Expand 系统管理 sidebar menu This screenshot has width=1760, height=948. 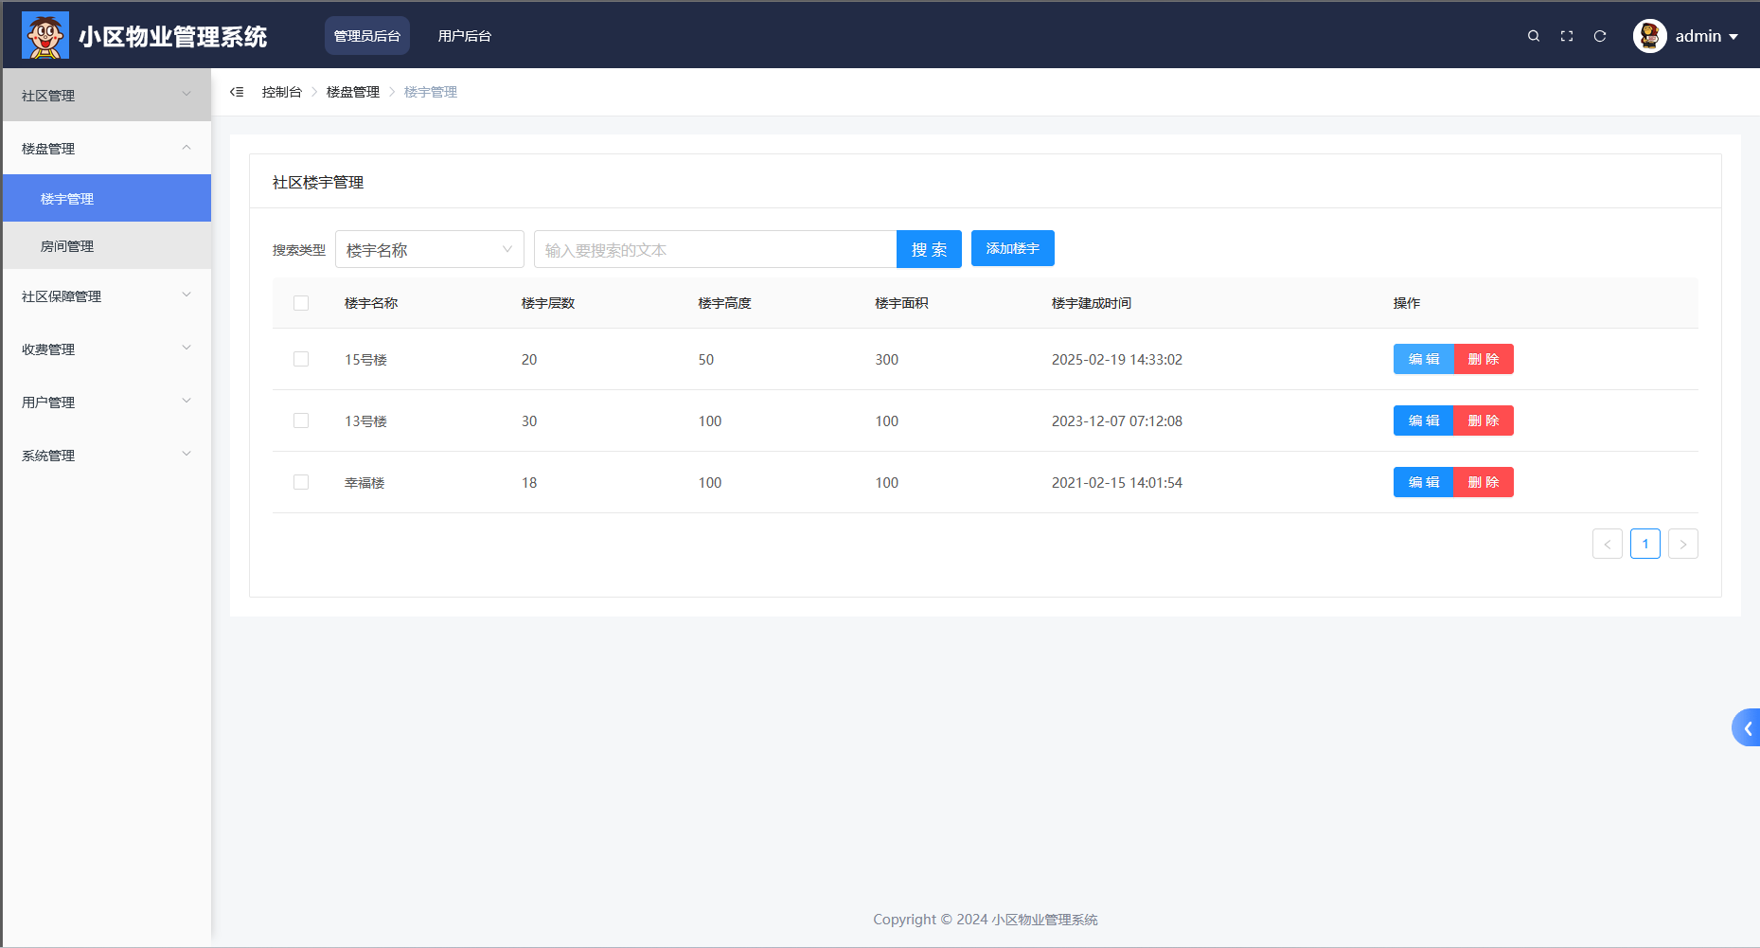[107, 455]
